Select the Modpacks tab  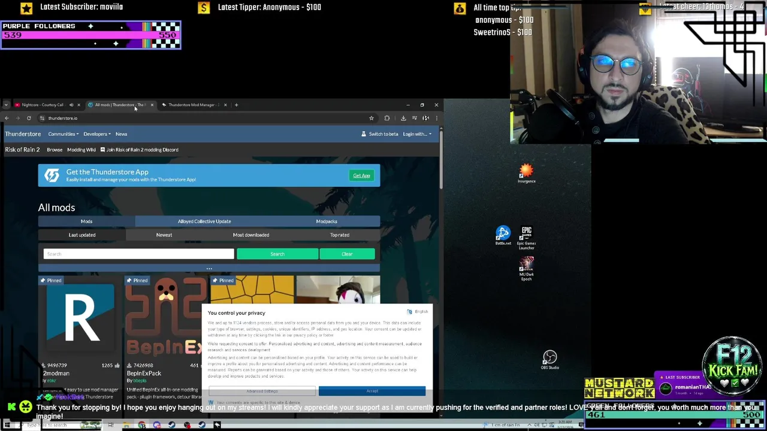pyautogui.click(x=327, y=221)
